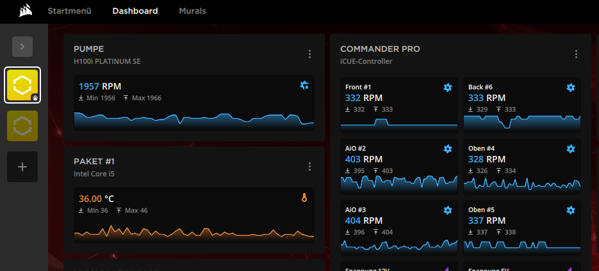This screenshot has height=271, width=599.
Task: Select the dimmed yellow profile tile
Action: click(x=22, y=126)
